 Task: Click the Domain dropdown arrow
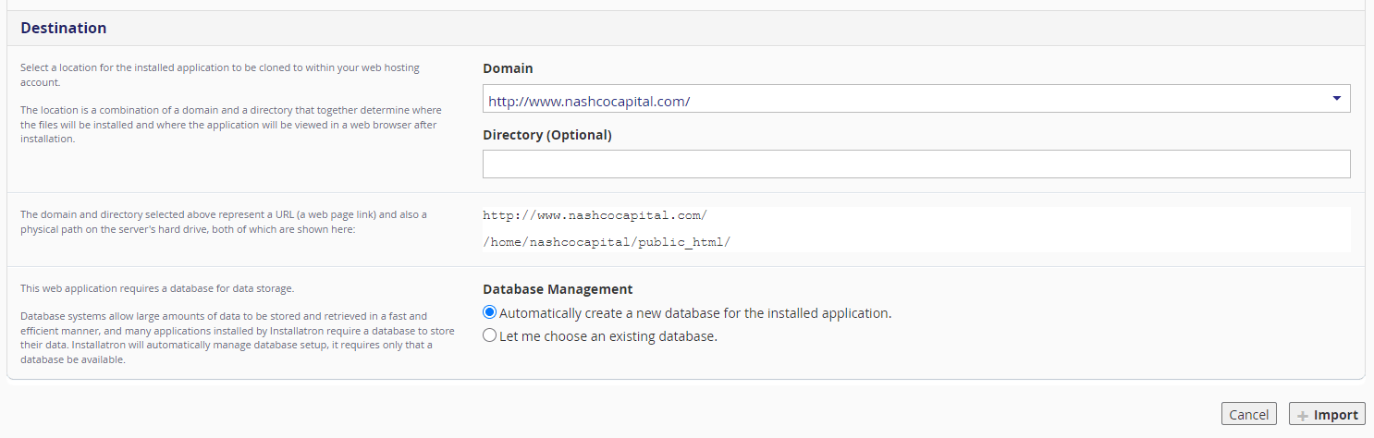coord(1337,99)
